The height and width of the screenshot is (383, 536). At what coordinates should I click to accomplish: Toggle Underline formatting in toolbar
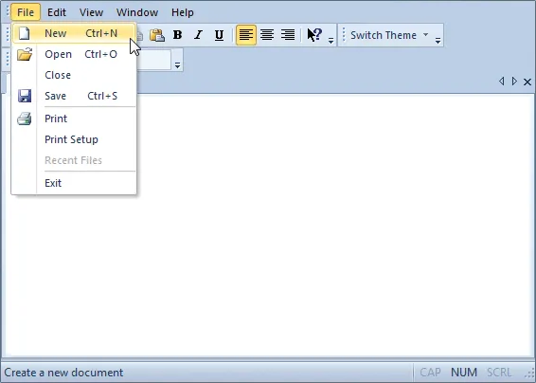coord(219,35)
